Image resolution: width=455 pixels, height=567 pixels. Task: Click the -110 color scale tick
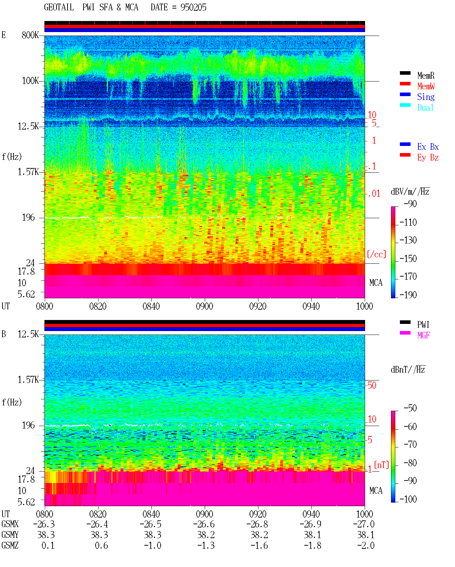pyautogui.click(x=408, y=222)
